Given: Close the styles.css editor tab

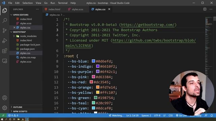Looking at the screenshot, I should coord(109,9).
